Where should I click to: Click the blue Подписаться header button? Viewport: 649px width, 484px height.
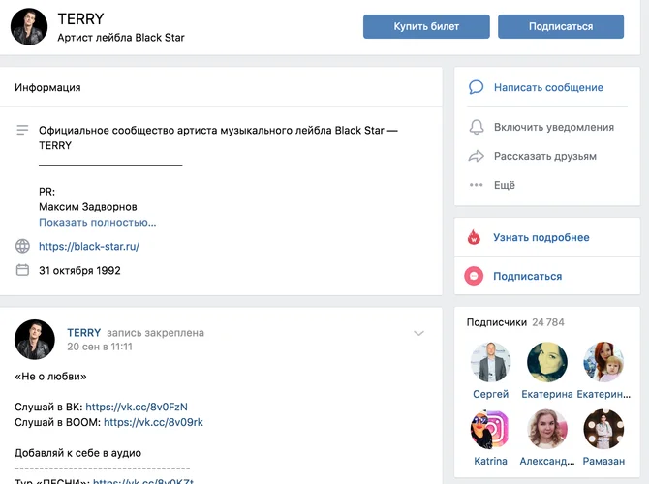click(x=561, y=26)
